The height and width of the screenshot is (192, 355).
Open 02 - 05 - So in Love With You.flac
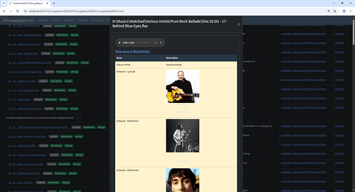(x=26, y=164)
